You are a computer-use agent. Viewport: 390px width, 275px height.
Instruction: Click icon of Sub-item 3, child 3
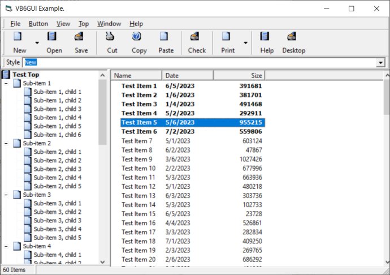(x=28, y=221)
